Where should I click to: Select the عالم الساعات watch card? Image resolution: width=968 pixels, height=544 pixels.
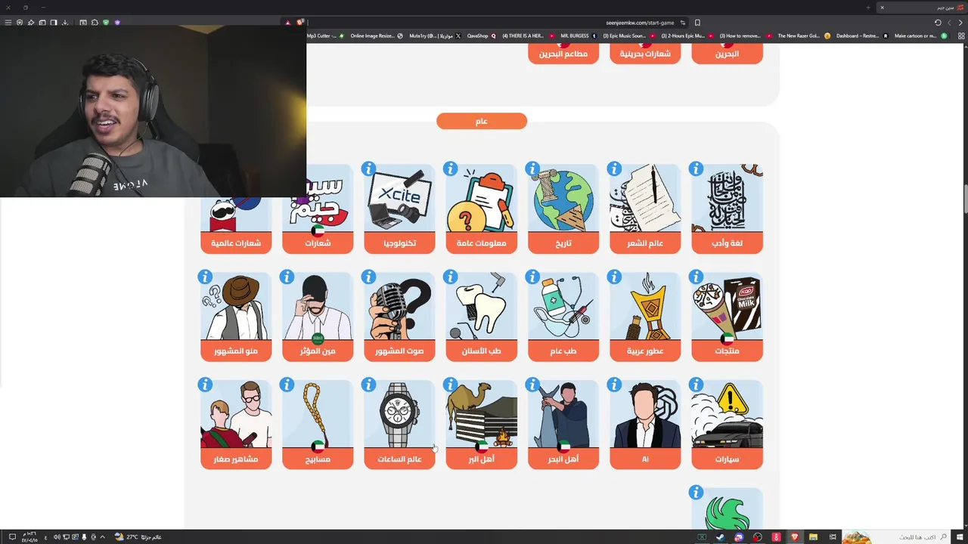(399, 425)
